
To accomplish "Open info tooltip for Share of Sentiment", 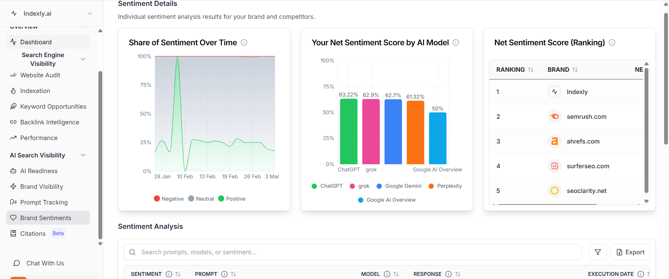I will click(244, 42).
